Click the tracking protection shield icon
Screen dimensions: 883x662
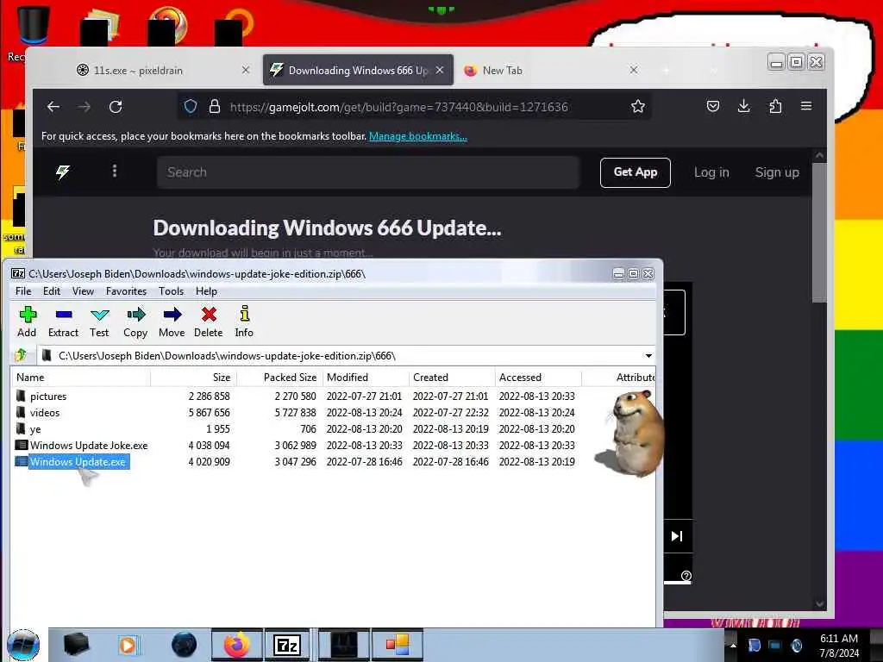(x=191, y=106)
